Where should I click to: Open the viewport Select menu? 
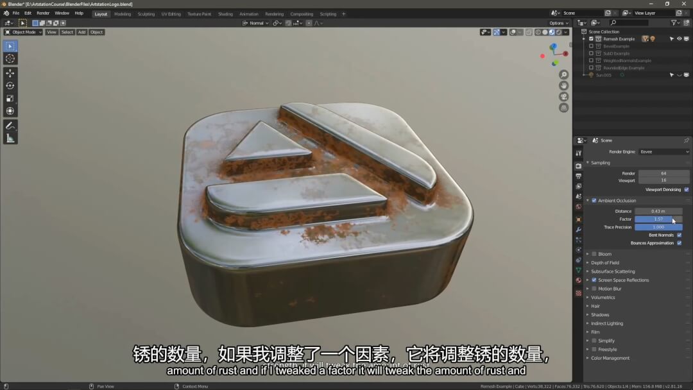click(x=67, y=32)
